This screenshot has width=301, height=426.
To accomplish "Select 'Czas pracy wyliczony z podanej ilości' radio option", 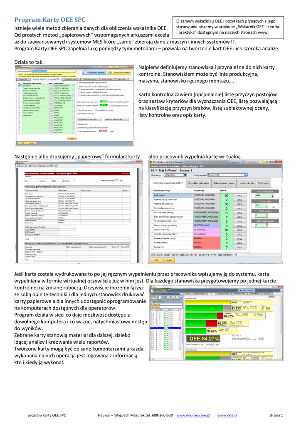I will (x=79, y=89).
